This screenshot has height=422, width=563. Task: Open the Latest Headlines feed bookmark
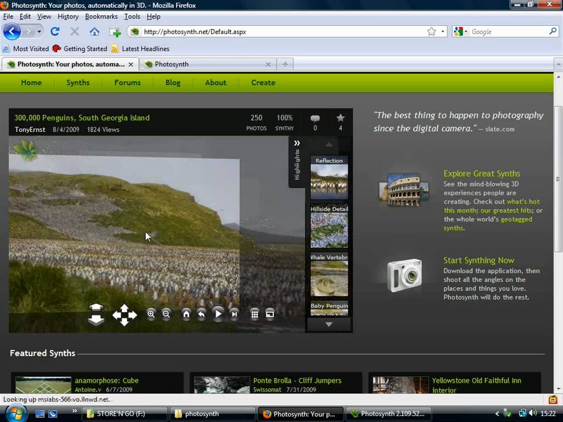pos(140,49)
